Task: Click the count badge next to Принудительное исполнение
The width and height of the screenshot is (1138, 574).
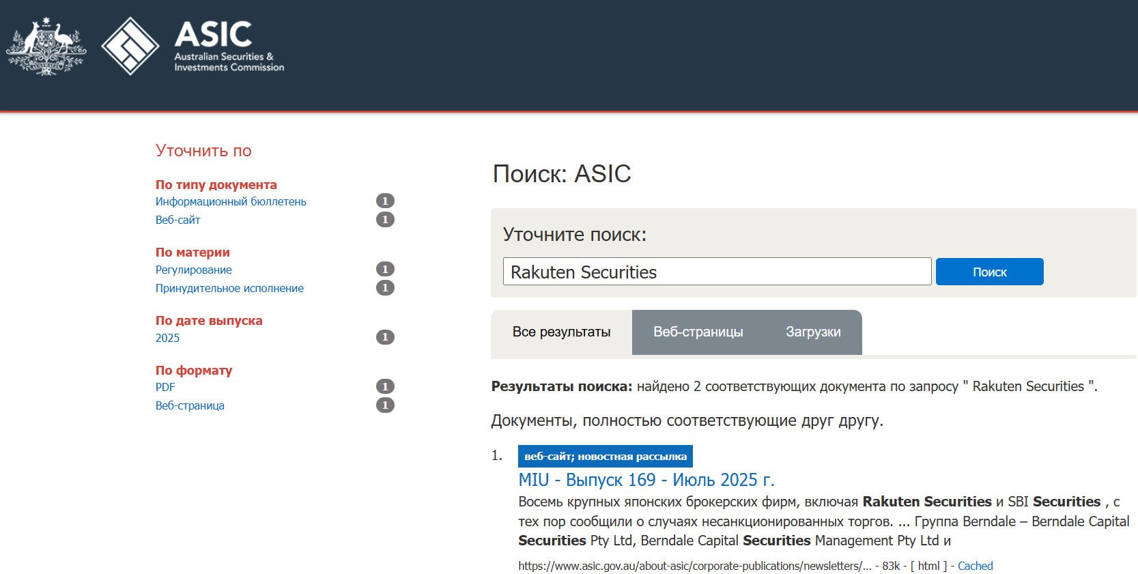Action: point(385,287)
